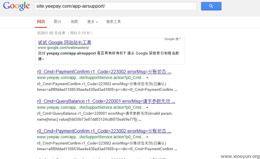The width and height of the screenshot is (260, 159).
Task: Expand arrow beside the last fully visible PaymentConfirm URL
Action: point(147,137)
